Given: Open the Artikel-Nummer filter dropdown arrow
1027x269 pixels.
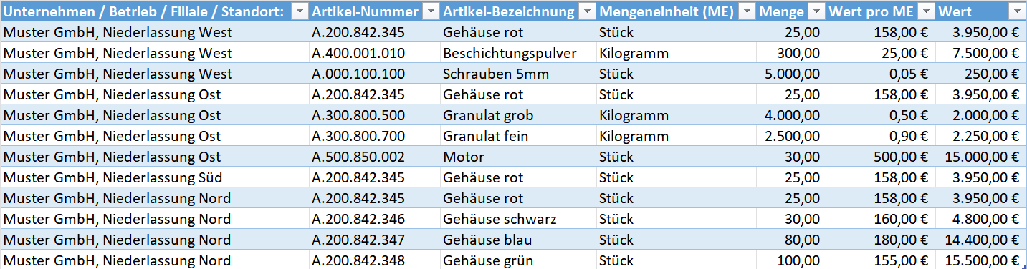Looking at the screenshot, I should 431,12.
